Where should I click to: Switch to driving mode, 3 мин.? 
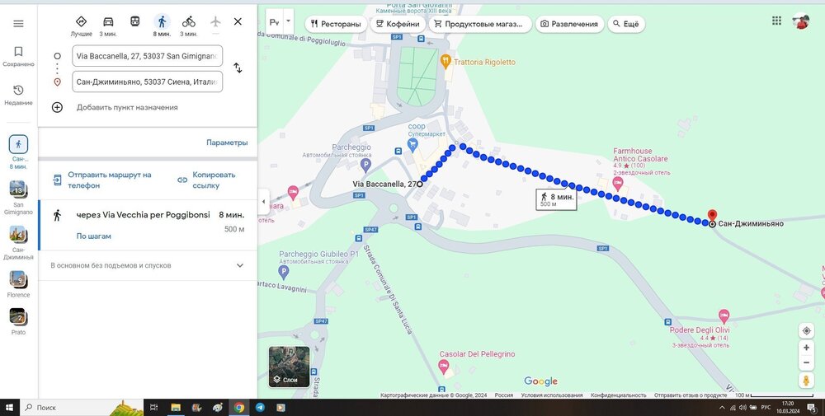pos(108,26)
